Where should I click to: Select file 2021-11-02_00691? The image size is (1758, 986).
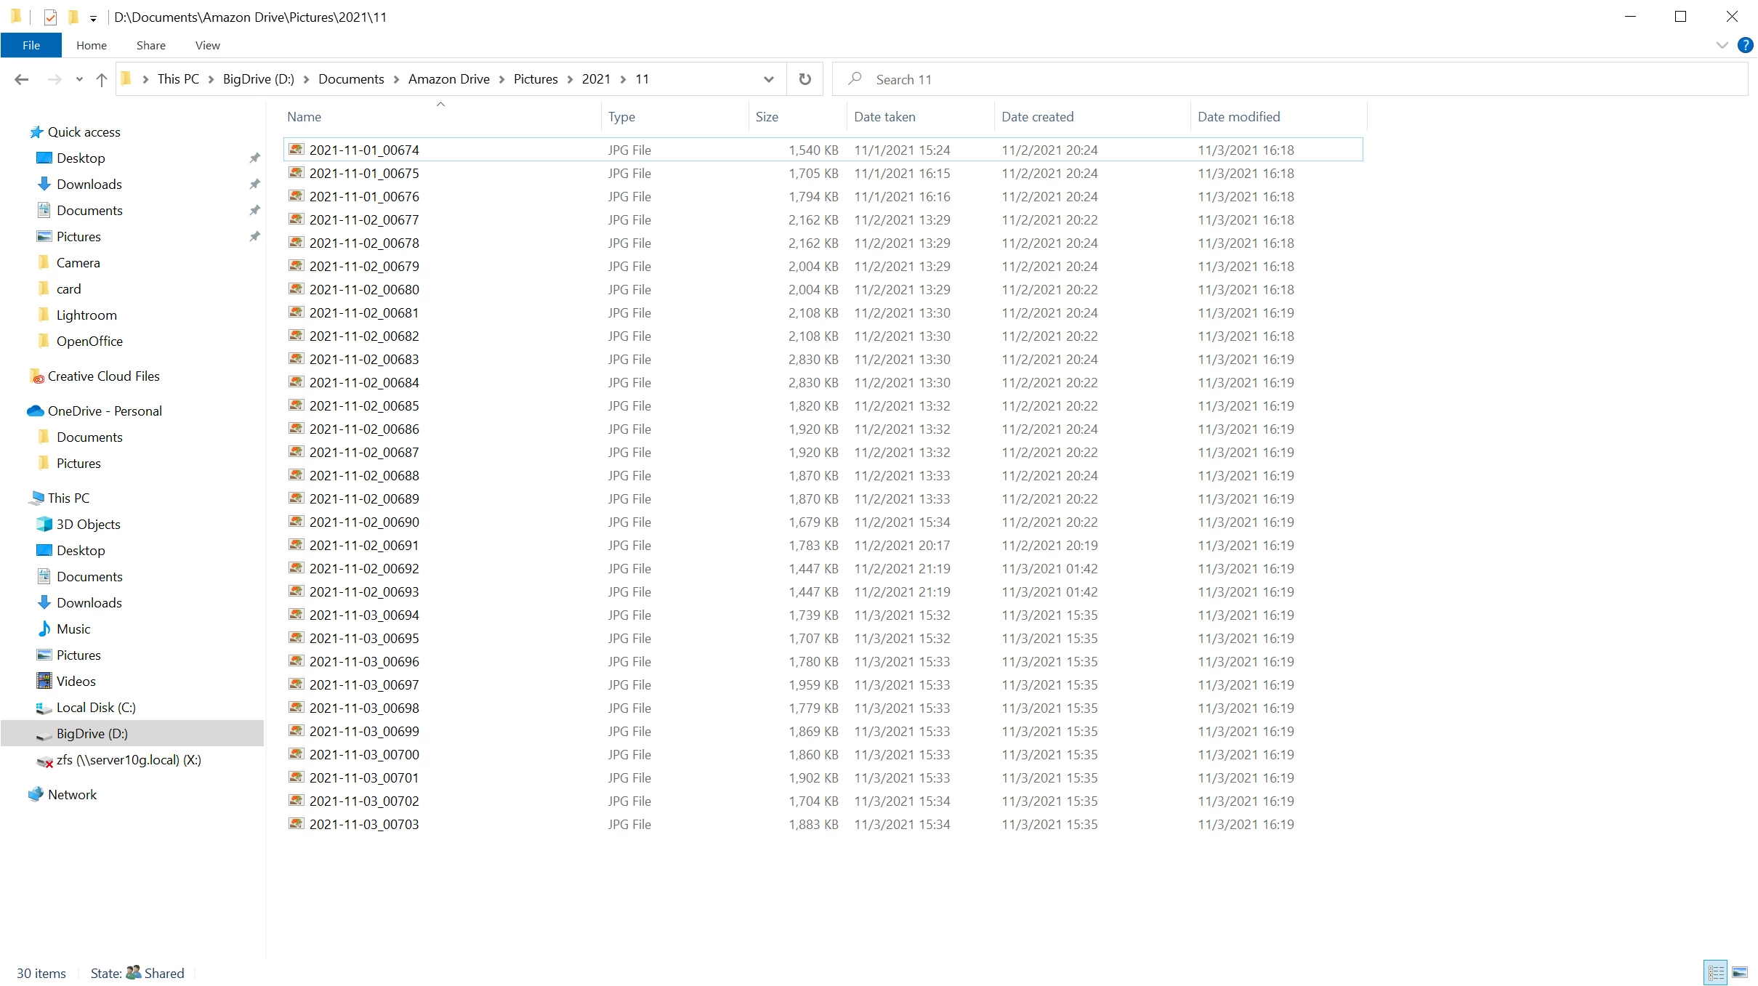pyautogui.click(x=363, y=545)
